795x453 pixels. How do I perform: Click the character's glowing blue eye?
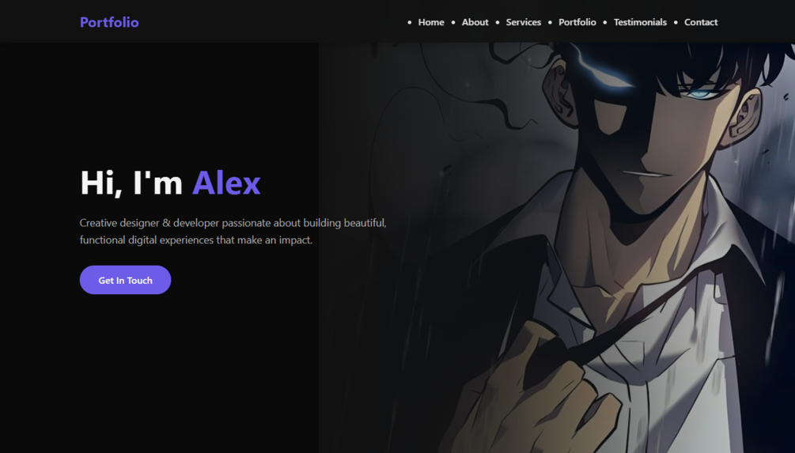701,93
